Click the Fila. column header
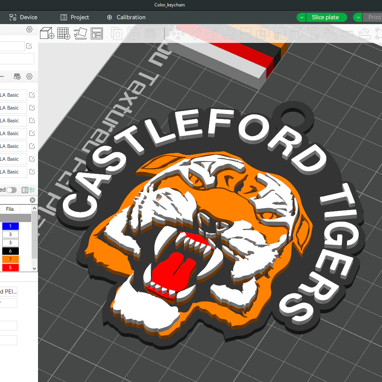This screenshot has width=382, height=382. [10, 209]
